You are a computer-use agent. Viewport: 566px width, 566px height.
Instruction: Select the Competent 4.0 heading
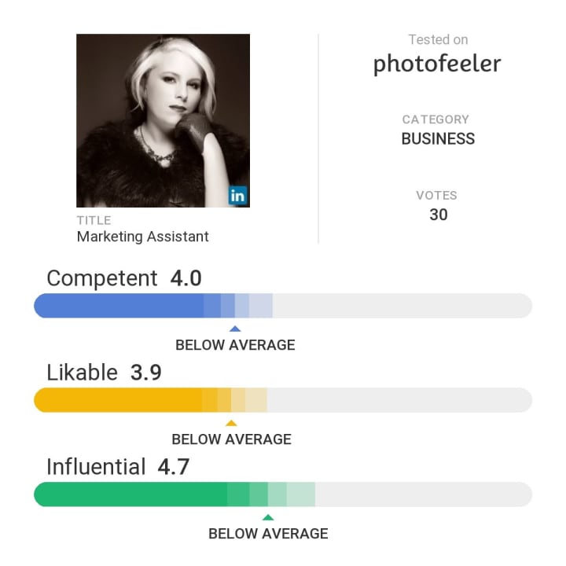[124, 278]
